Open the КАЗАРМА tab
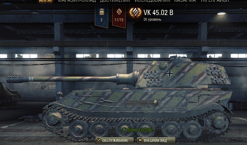Screen dimensions: 247x145 click(x=185, y=1)
